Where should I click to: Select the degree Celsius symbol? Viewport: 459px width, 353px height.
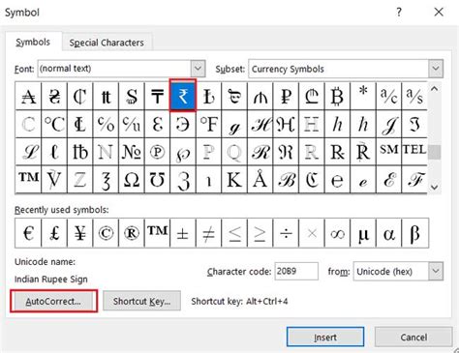[54, 124]
